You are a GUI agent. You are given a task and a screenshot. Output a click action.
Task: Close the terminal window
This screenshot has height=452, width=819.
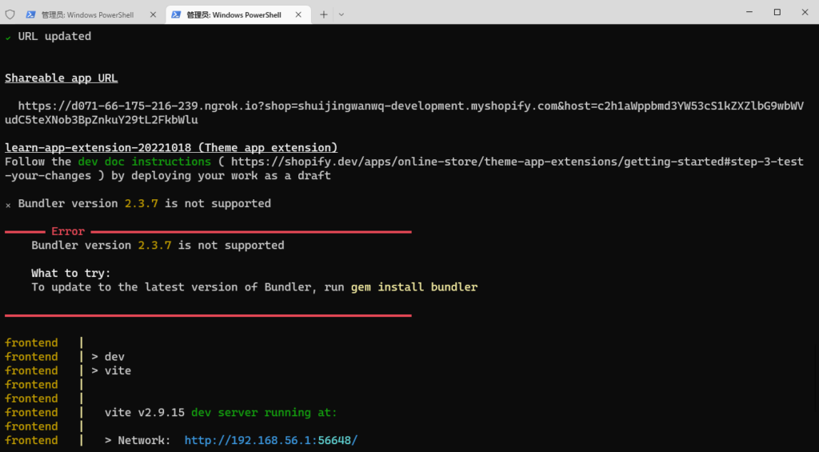[805, 12]
